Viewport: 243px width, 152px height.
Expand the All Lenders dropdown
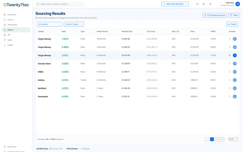pyautogui.click(x=50, y=24)
